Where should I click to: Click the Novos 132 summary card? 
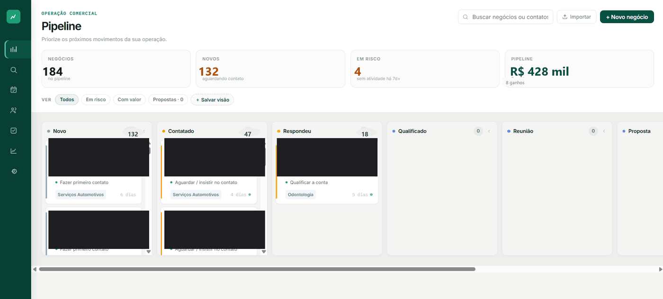tap(270, 69)
